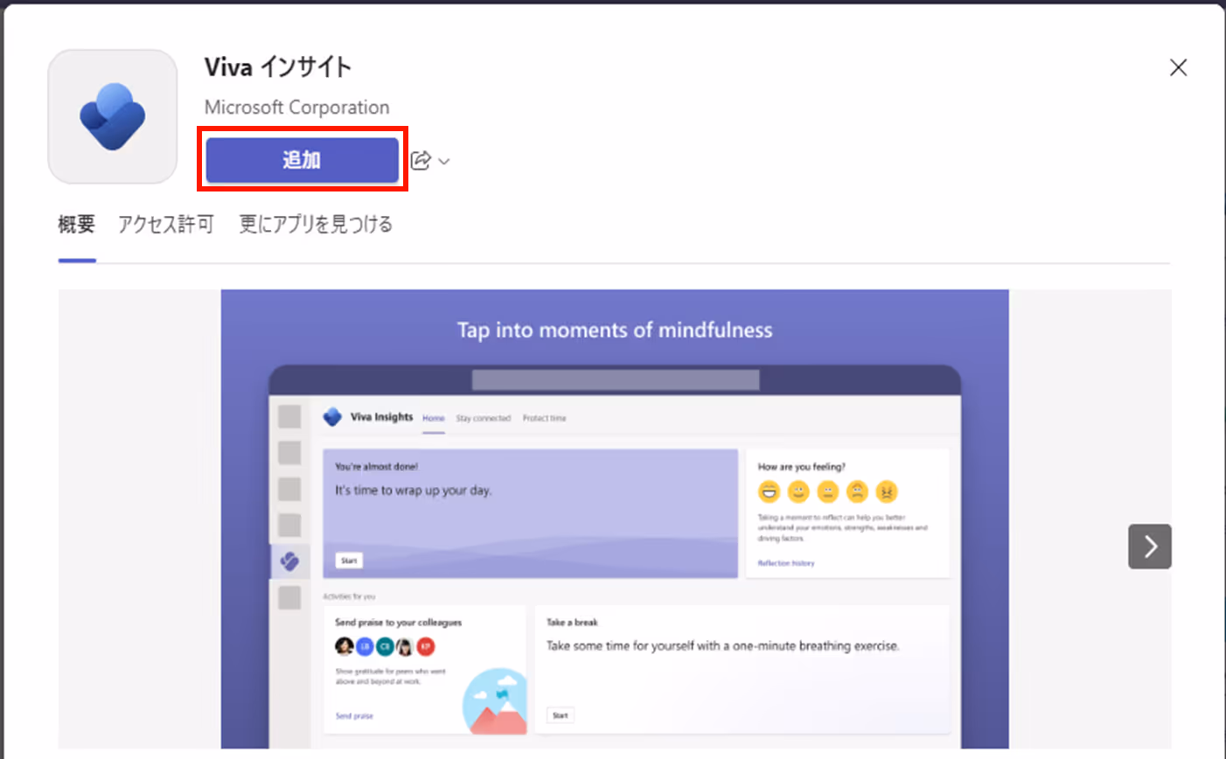Click the Viva Insights app logo
The image size is (1226, 759).
pos(113,116)
